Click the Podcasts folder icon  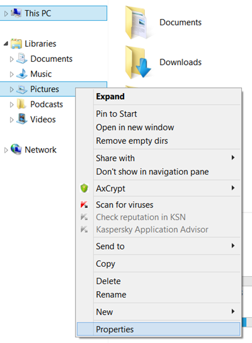click(x=21, y=104)
